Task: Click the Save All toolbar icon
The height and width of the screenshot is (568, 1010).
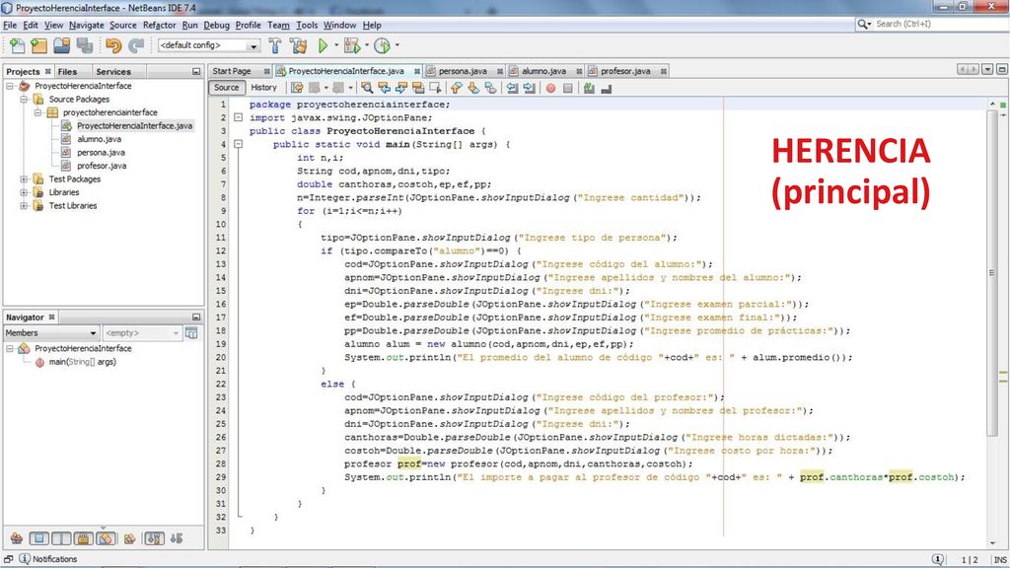Action: tap(85, 45)
